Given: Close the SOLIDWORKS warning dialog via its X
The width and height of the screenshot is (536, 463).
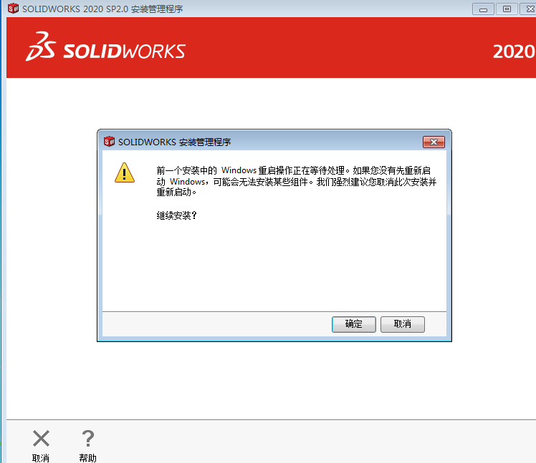Looking at the screenshot, I should pos(434,142).
